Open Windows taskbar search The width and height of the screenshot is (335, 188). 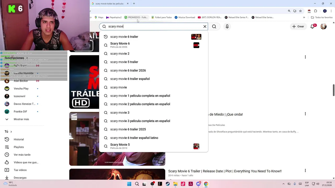click(137, 184)
